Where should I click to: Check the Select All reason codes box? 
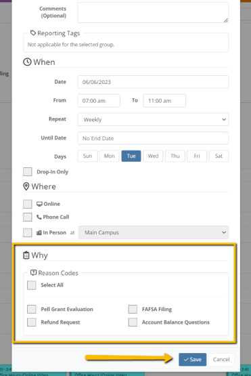32,285
